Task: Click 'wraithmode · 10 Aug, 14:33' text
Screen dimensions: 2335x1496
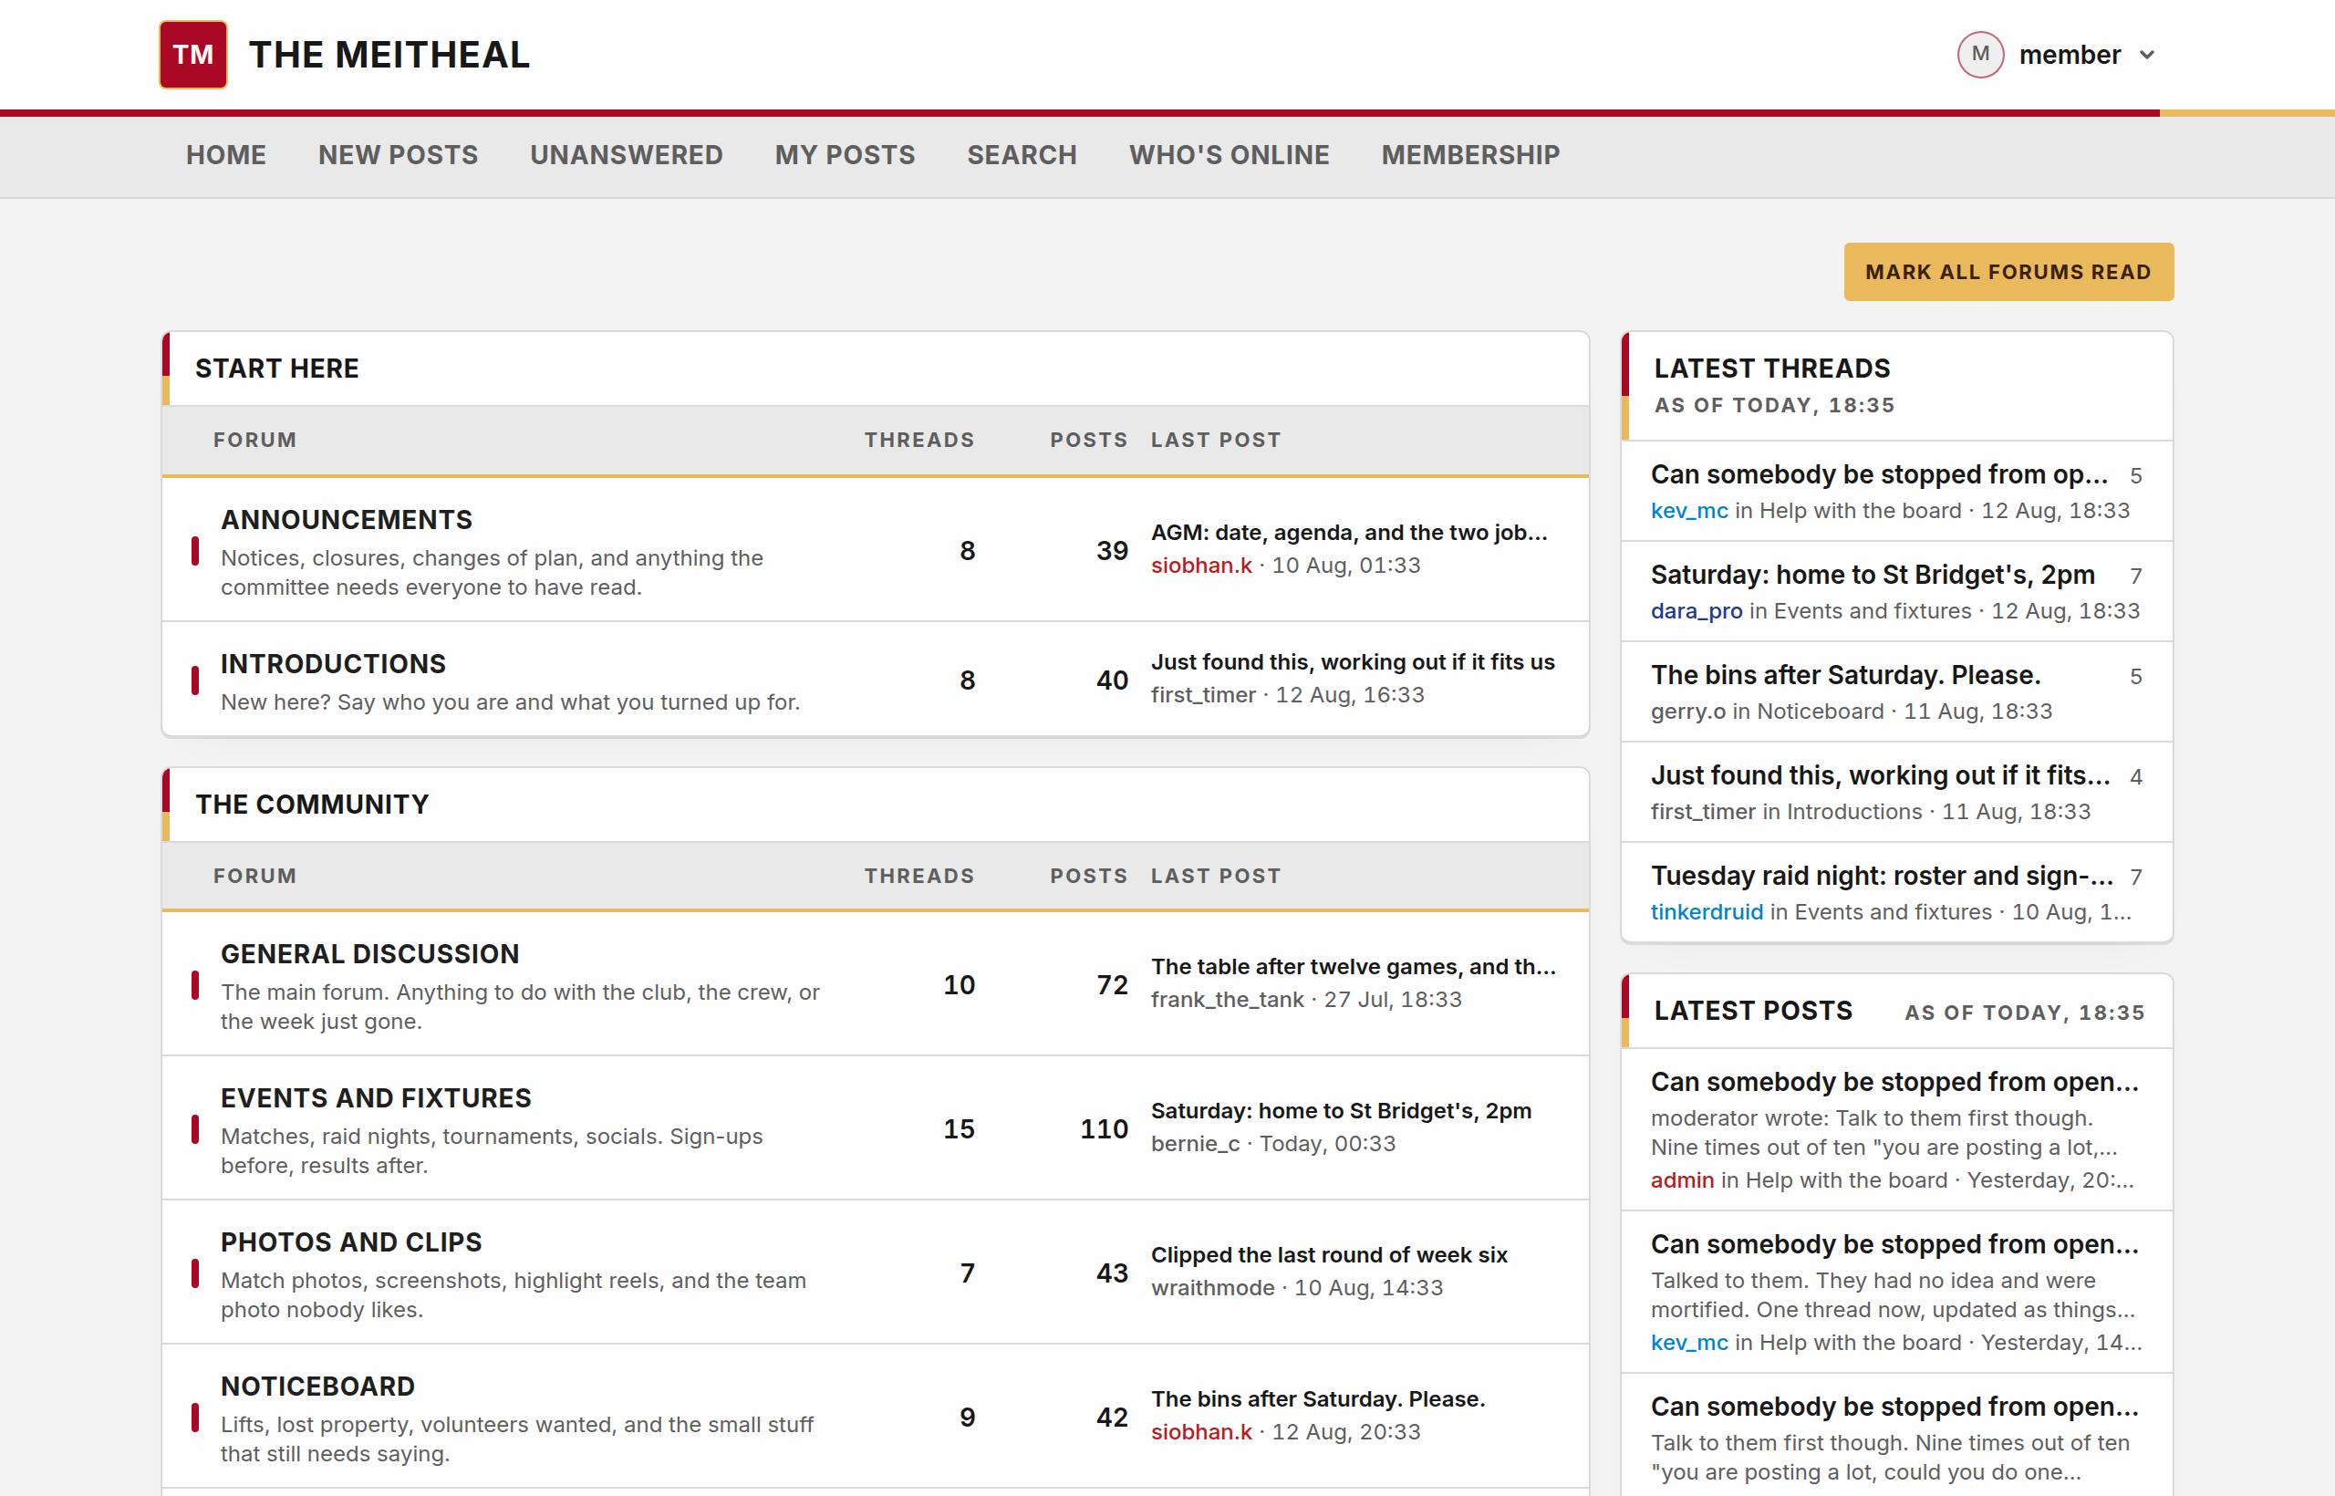Action: click(x=1297, y=1288)
